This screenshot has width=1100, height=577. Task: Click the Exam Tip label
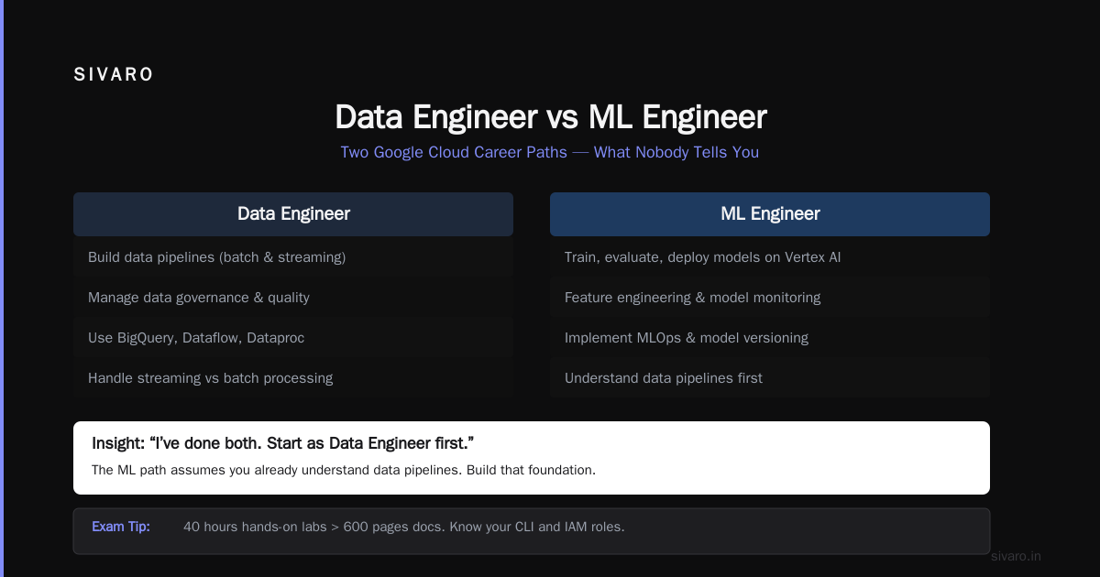tap(121, 527)
